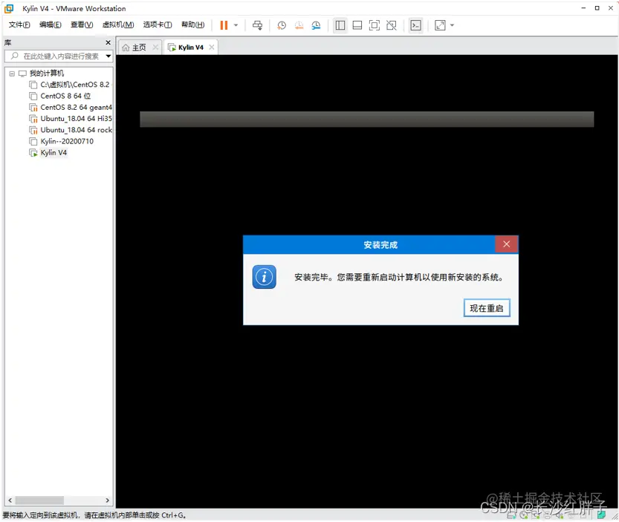The width and height of the screenshot is (619, 522).
Task: Open the library search dropdown arrow
Action: coord(108,56)
